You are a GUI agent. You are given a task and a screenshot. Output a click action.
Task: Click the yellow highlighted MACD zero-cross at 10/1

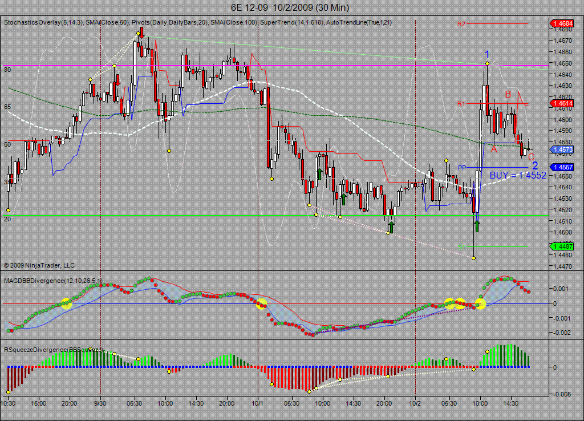[261, 303]
